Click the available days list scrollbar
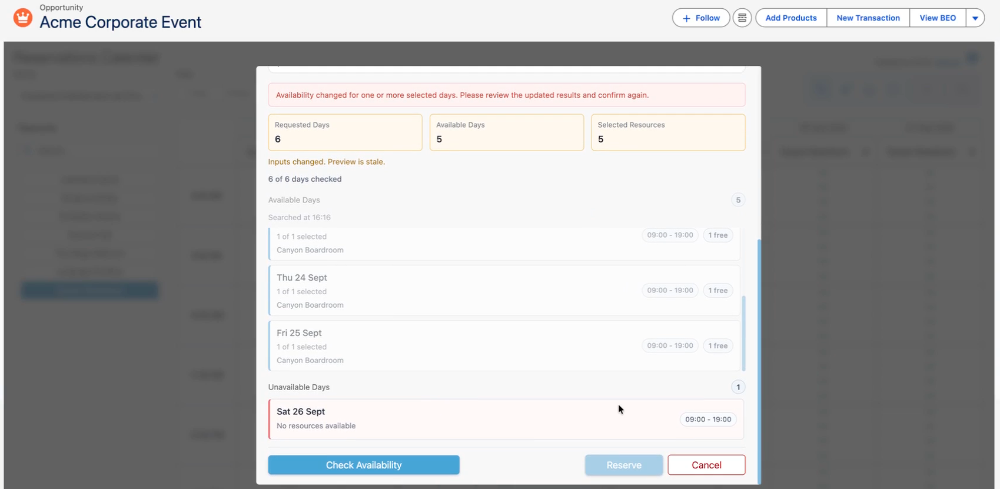This screenshot has width=1000, height=489. (743, 334)
